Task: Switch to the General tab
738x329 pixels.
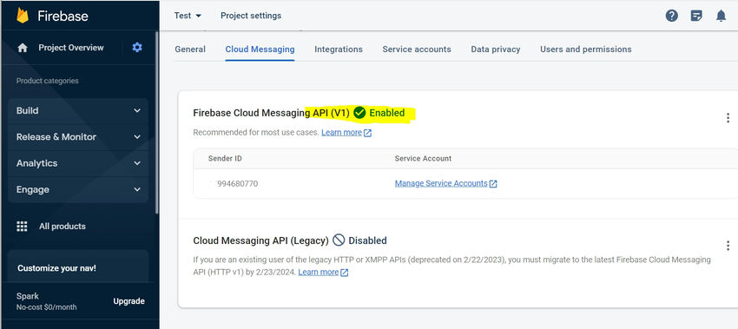Action: pos(190,49)
